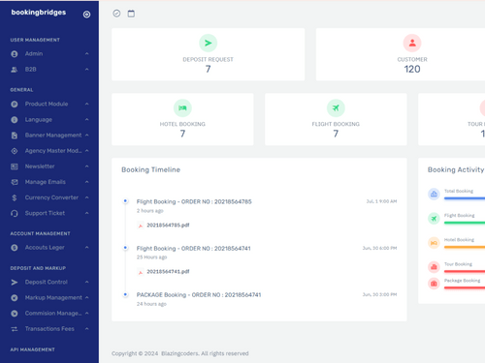Expand the Manage Emails chevron
Image resolution: width=485 pixels, height=363 pixels.
tap(87, 182)
